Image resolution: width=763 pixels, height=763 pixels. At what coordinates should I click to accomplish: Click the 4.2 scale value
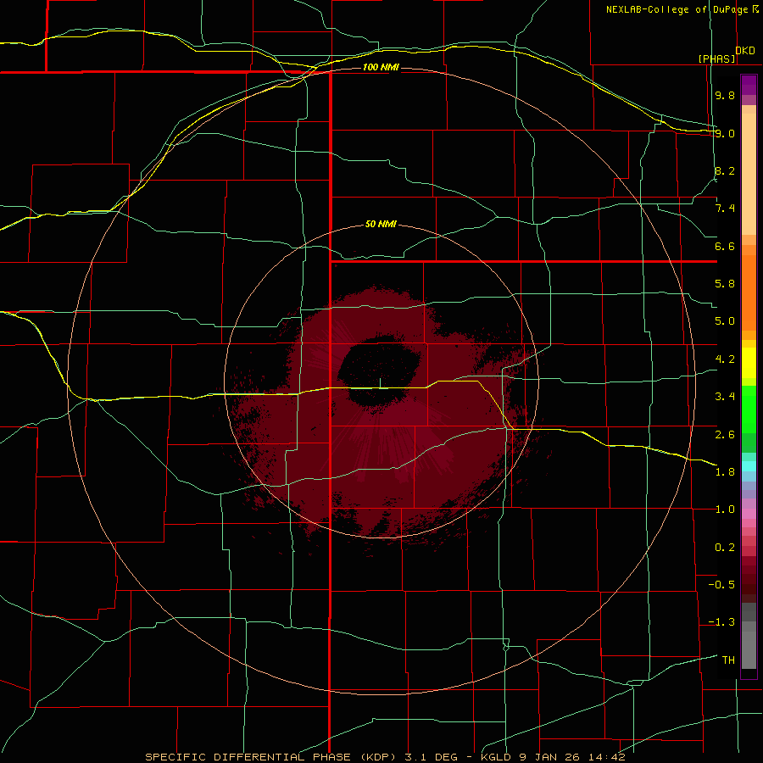click(x=725, y=359)
